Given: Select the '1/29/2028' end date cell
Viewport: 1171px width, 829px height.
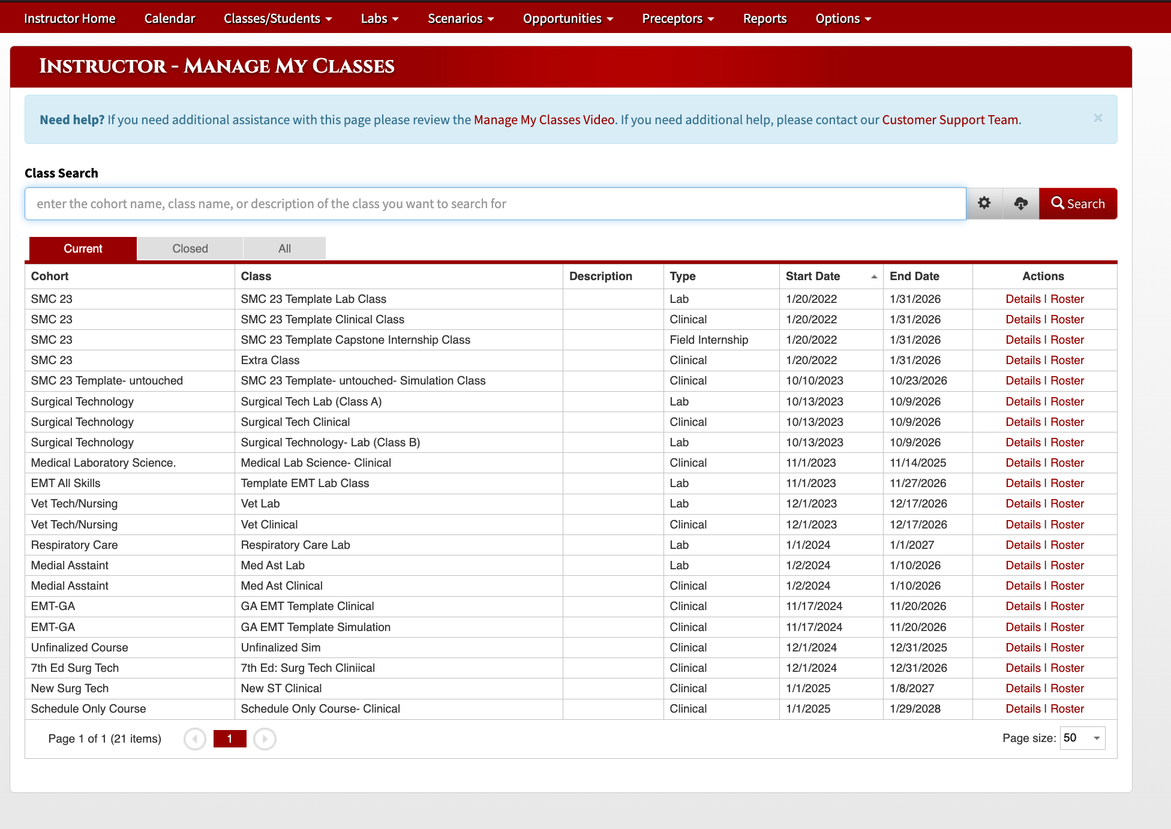Looking at the screenshot, I should tap(927, 708).
